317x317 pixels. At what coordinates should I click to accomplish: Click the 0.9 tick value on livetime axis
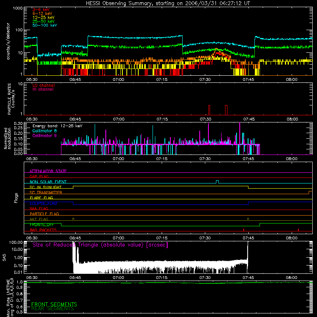(19, 288)
